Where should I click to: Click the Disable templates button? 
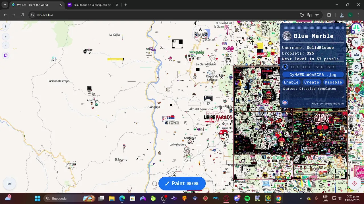point(333,82)
